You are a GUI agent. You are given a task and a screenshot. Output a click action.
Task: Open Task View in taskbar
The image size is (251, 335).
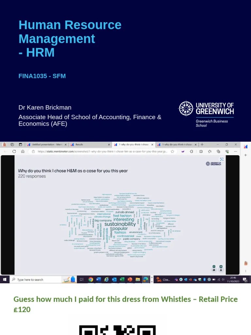click(x=81, y=279)
